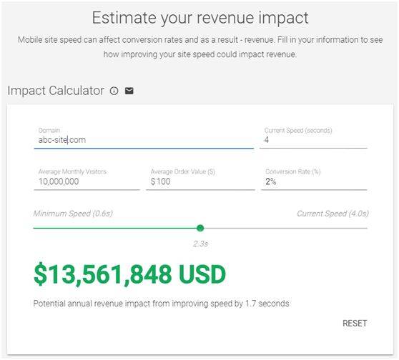
Task: Click the green speed slider handle
Action: (x=200, y=228)
